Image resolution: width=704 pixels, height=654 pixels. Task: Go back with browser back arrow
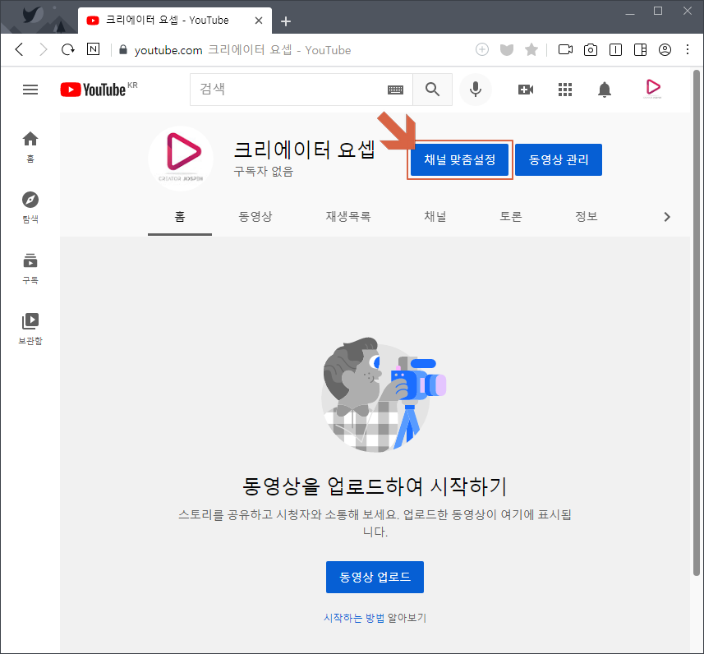click(x=19, y=49)
